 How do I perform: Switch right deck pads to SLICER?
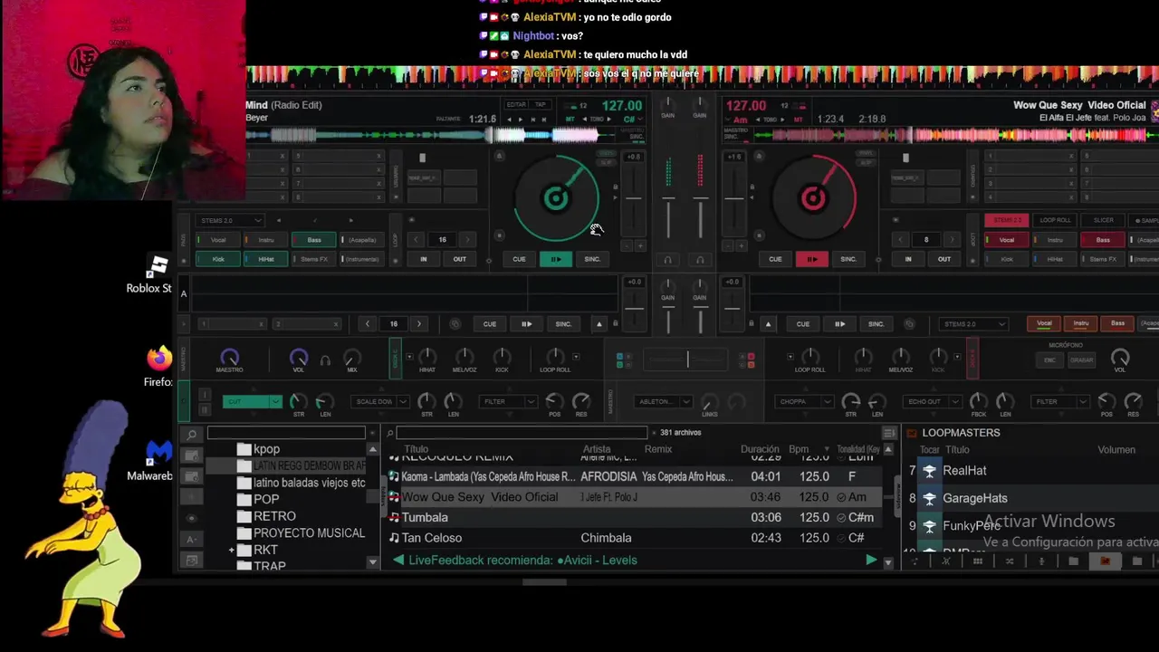(1103, 220)
